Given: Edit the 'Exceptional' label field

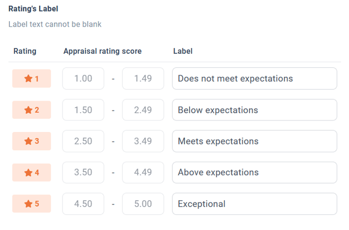Looking at the screenshot, I should click(x=254, y=204).
